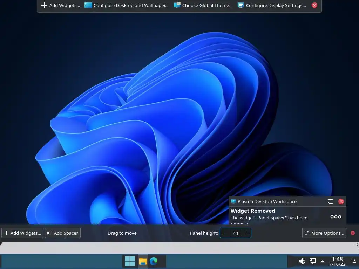Open notification settings icon in Plasma notification
Viewport: 359px width, 269px height.
[330, 201]
